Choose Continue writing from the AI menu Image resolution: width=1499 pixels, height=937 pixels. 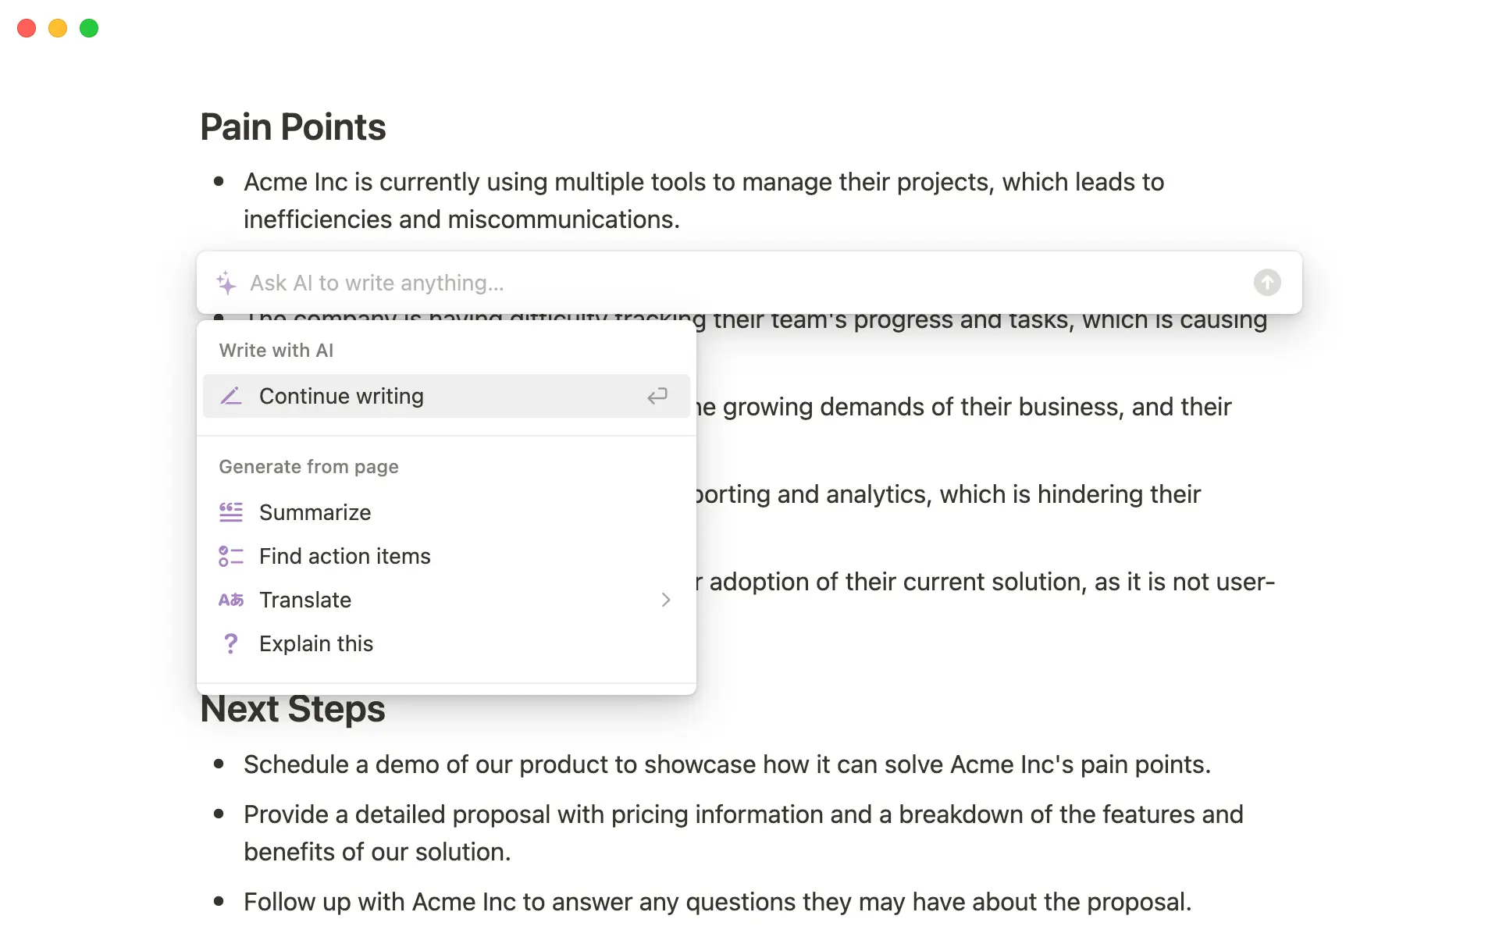pyautogui.click(x=341, y=396)
